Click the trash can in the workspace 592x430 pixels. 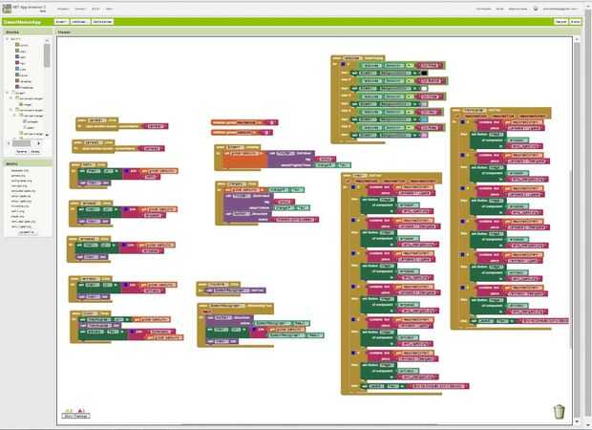pos(559,412)
